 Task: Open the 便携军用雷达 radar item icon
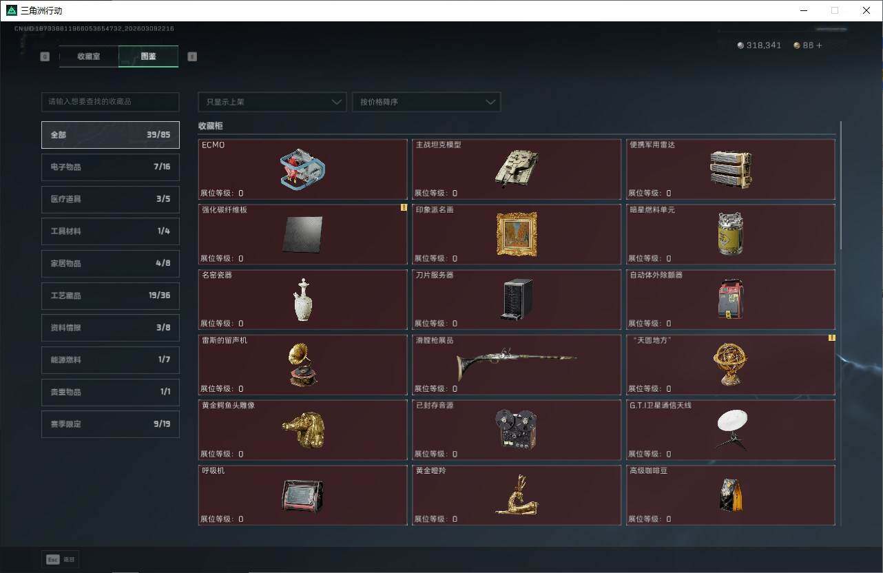pos(730,169)
